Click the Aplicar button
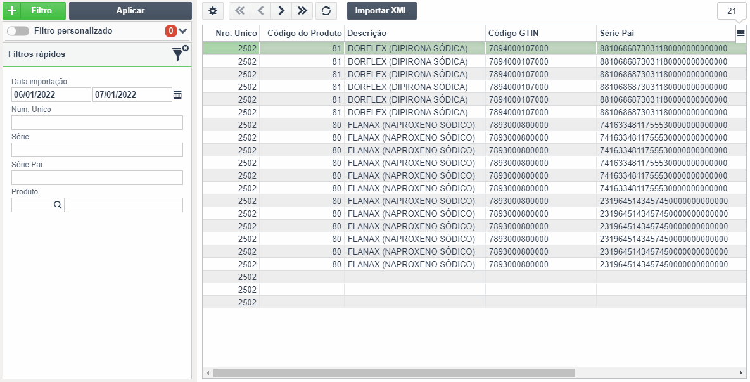This screenshot has height=382, width=750. [130, 11]
